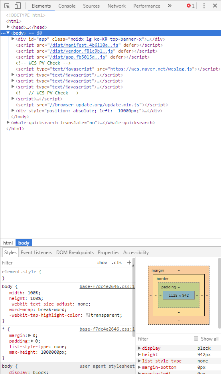Select the DOCTYPE html line
Viewport: 221px width, 374px height.
26,15
